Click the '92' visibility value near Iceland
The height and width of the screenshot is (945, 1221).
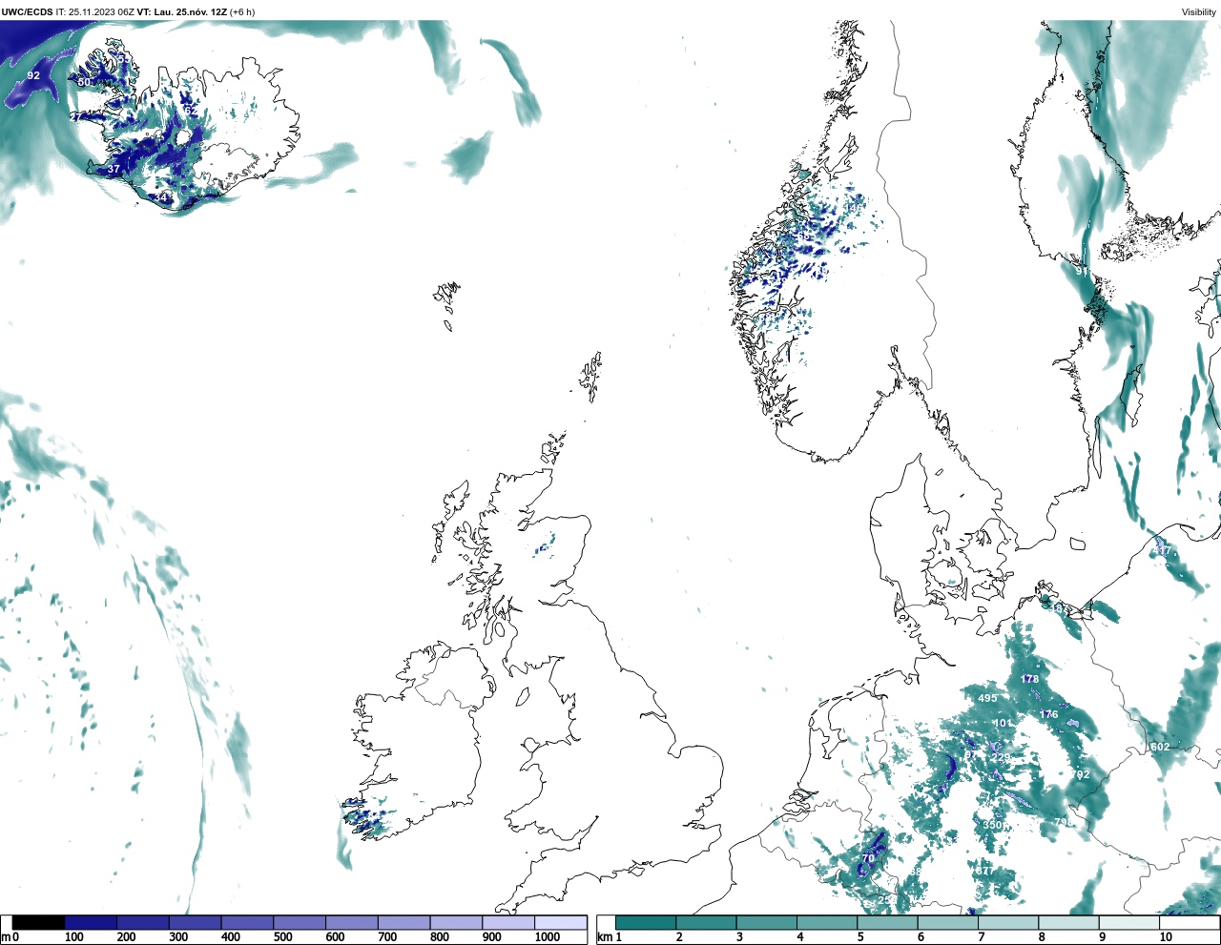[x=33, y=75]
